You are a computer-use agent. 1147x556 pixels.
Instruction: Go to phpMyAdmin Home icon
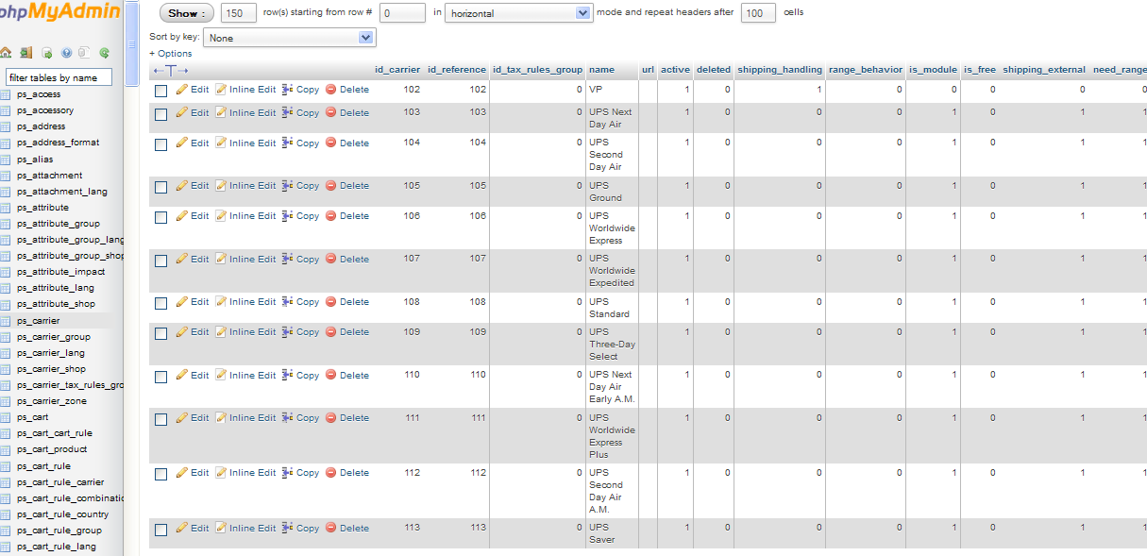6,53
